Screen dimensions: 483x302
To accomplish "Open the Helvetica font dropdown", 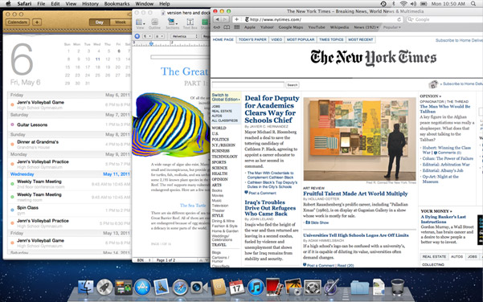I will [185, 36].
